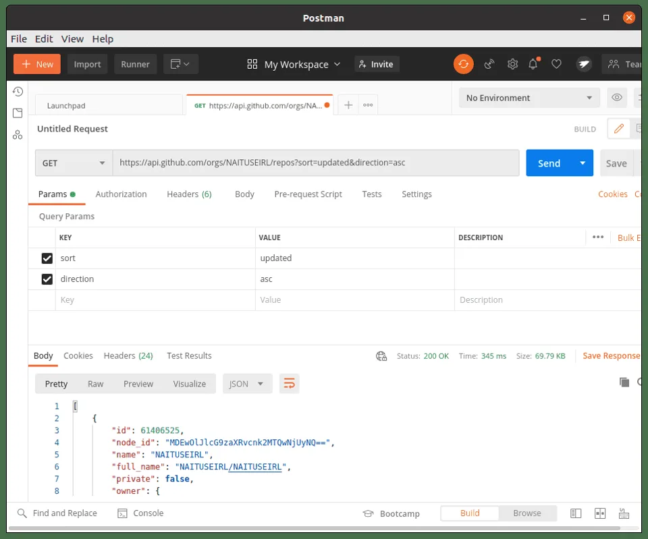
Task: Open the Edit menu
Action: click(x=44, y=39)
